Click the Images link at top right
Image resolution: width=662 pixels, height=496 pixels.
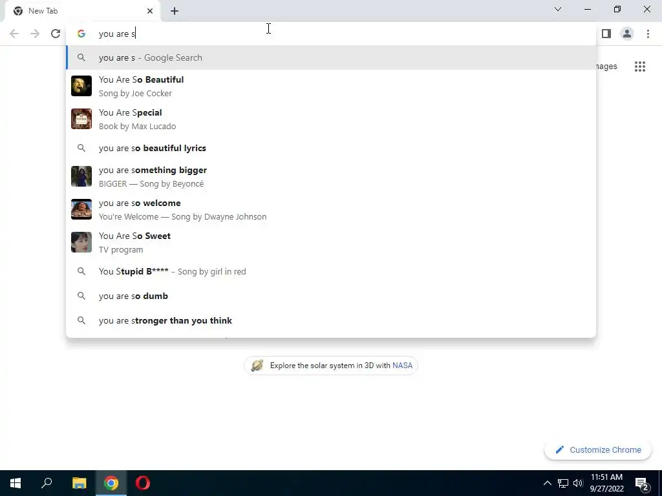point(606,67)
